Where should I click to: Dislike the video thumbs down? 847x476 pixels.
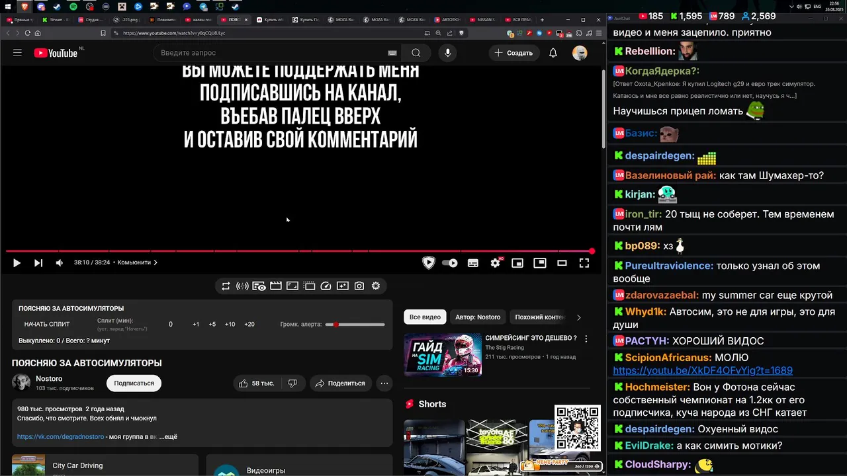point(292,383)
